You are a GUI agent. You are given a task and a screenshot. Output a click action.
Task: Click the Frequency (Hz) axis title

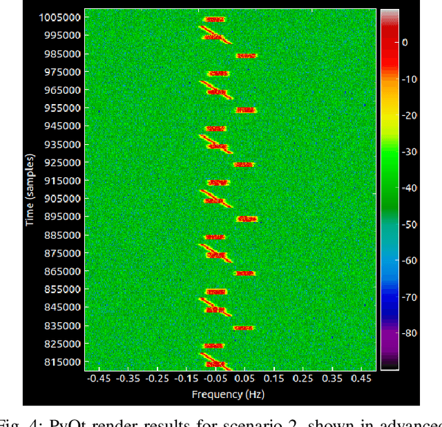(228, 395)
